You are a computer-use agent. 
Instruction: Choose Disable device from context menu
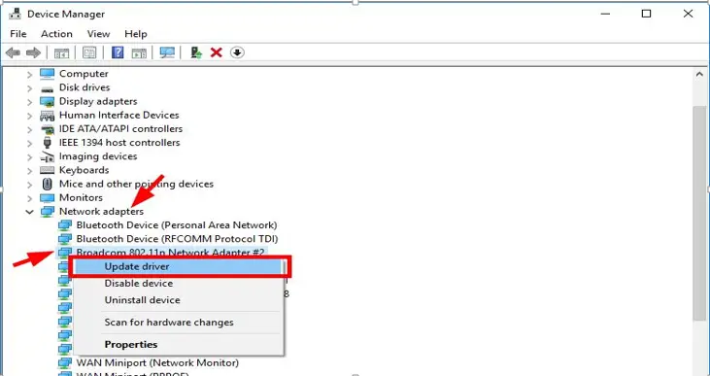[x=179, y=283]
